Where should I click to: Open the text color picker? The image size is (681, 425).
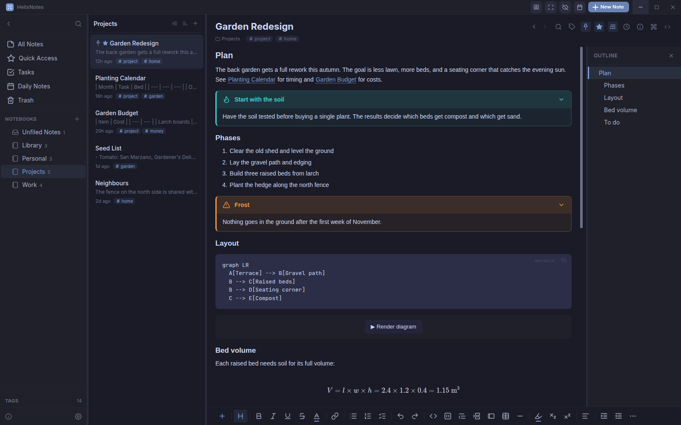pos(317,416)
